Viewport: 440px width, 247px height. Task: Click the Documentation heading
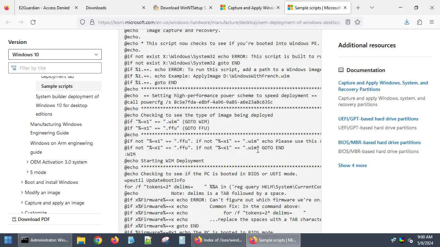[x=366, y=70]
